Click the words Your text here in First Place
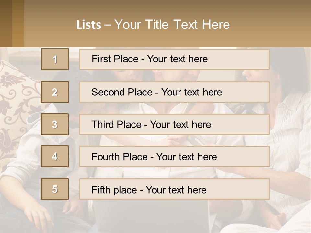311x233 pixels. pos(177,59)
